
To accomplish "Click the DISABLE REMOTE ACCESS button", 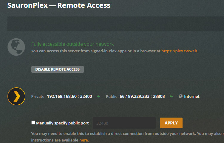I will point(57,69).
